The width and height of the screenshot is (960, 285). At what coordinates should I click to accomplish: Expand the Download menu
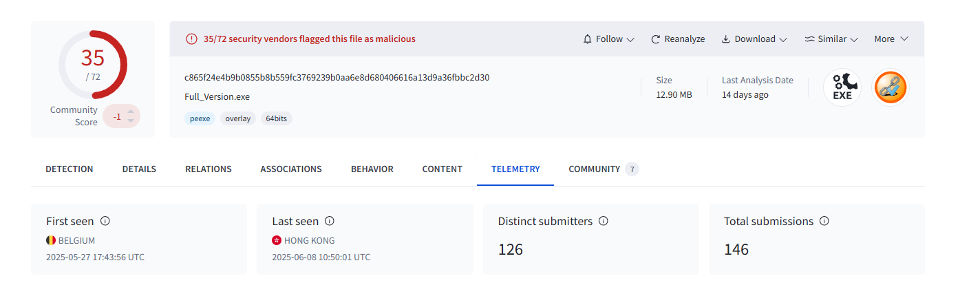point(754,39)
